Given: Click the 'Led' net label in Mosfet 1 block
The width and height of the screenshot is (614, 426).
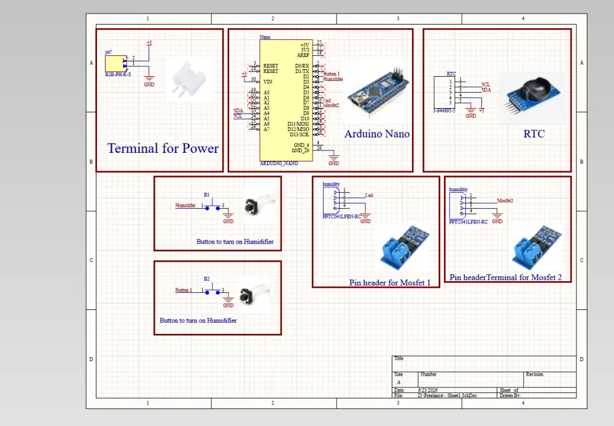Looking at the screenshot, I should (x=369, y=195).
